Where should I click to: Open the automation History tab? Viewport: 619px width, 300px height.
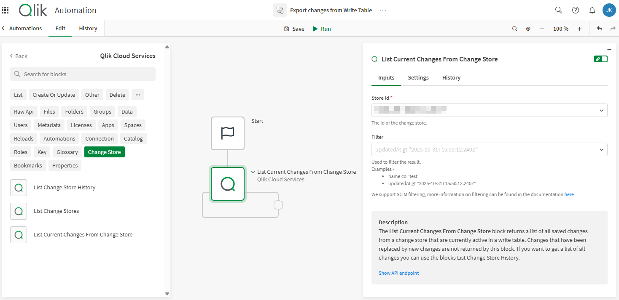point(88,28)
